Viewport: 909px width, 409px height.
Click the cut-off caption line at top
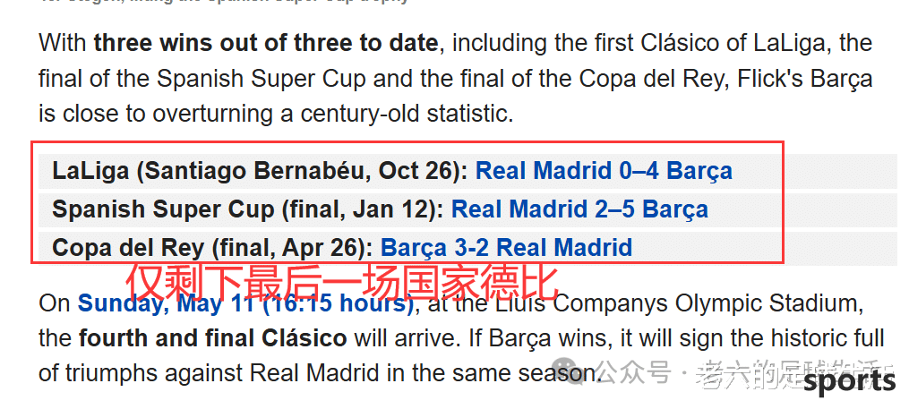(225, 2)
